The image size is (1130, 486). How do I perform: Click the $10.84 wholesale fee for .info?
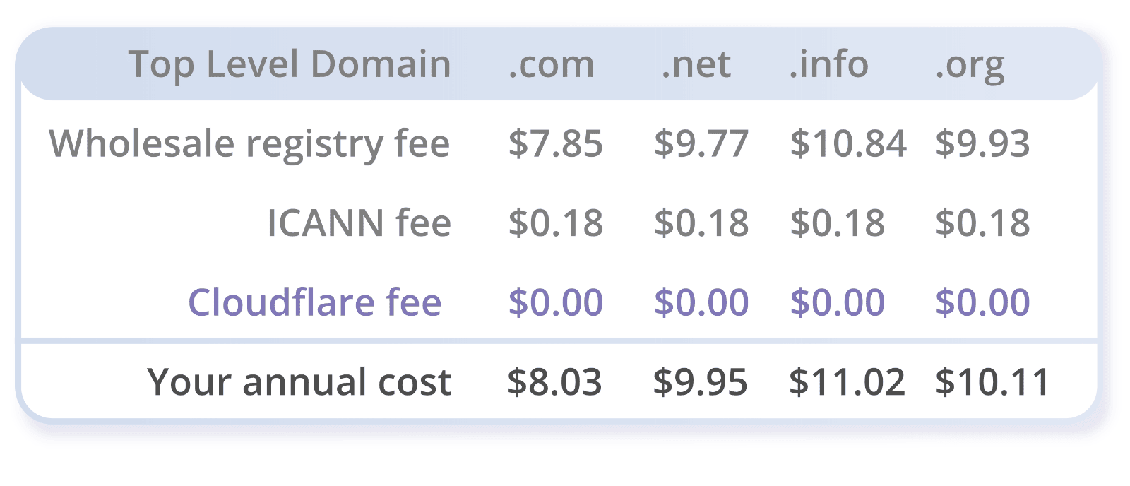(847, 144)
